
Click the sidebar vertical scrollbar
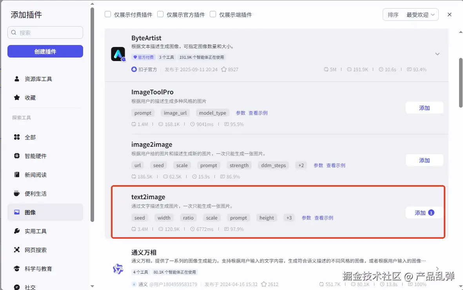coord(92,115)
